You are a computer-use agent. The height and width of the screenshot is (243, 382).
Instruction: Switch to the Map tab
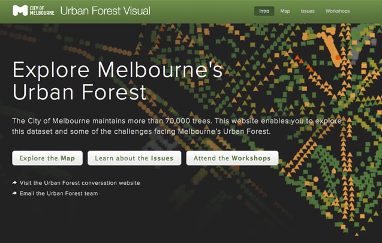pyautogui.click(x=285, y=11)
